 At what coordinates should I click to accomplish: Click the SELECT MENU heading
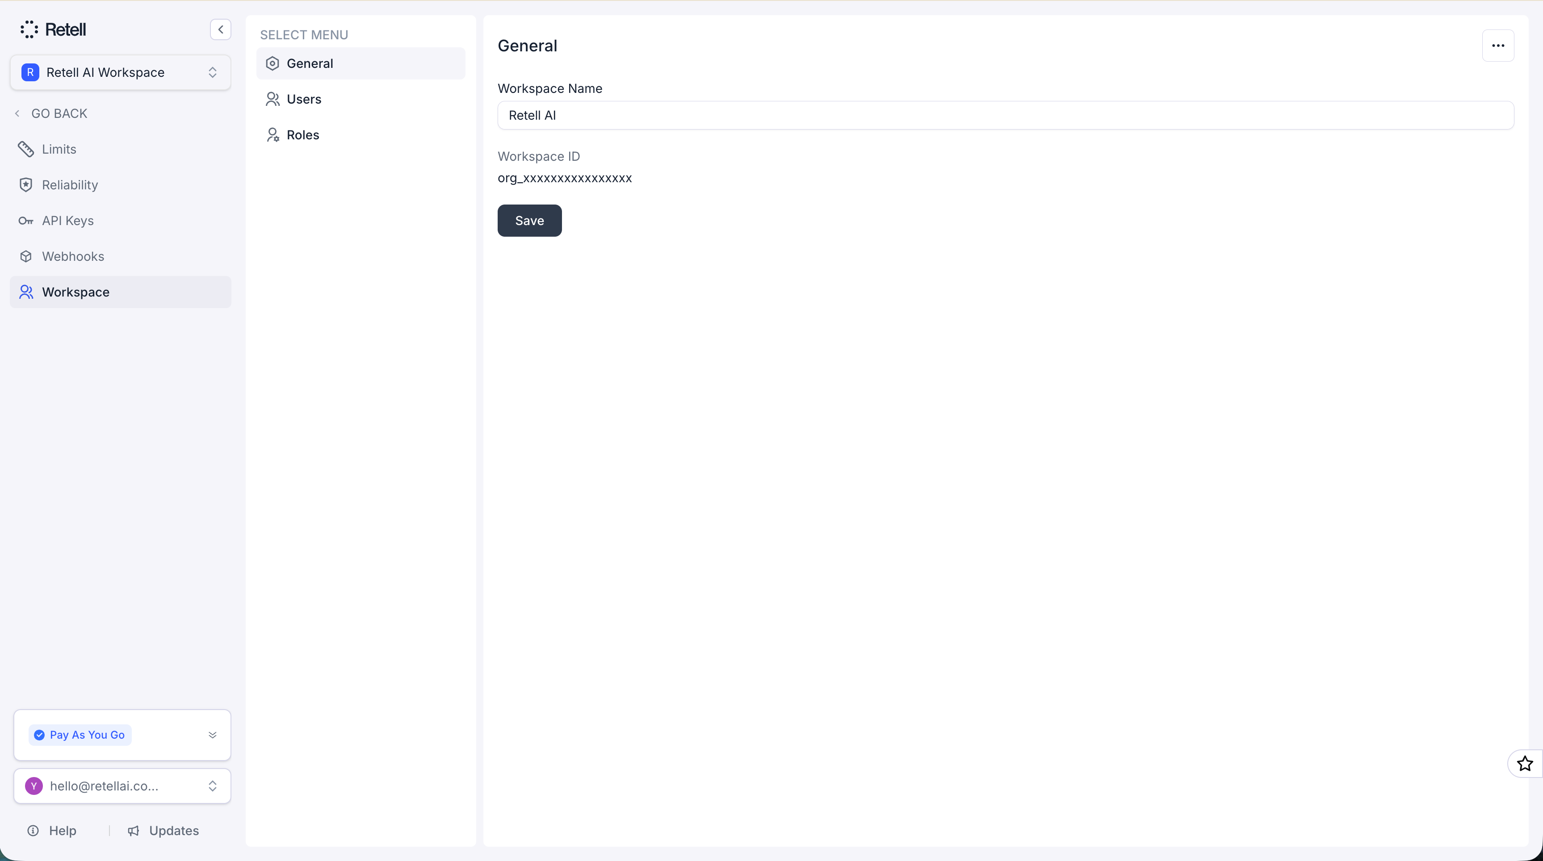pos(304,35)
